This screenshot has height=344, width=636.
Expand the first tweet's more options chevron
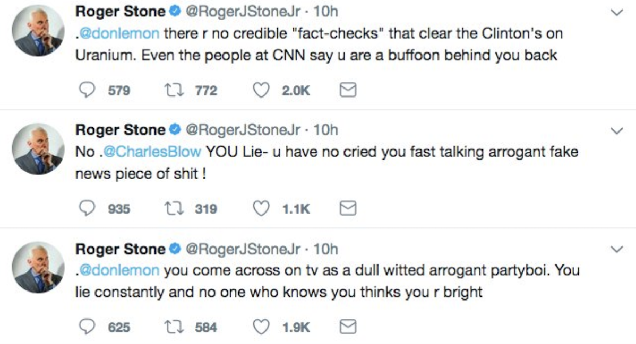click(616, 12)
